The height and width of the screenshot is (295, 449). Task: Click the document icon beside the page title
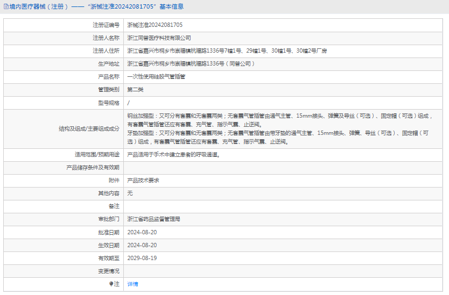pyautogui.click(x=6, y=6)
